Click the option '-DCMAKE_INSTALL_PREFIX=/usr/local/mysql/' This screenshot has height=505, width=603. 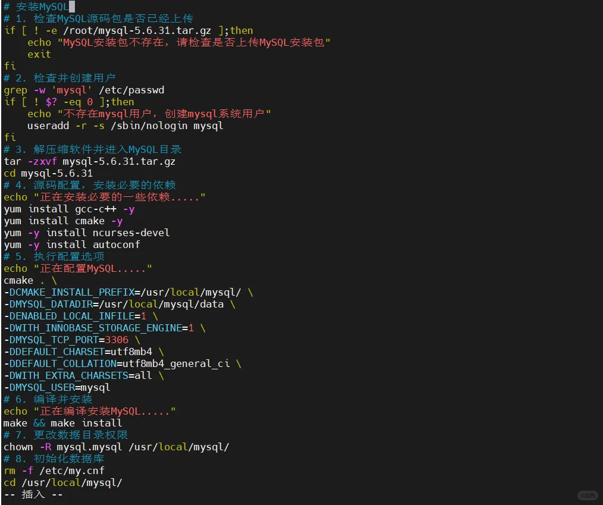point(123,292)
